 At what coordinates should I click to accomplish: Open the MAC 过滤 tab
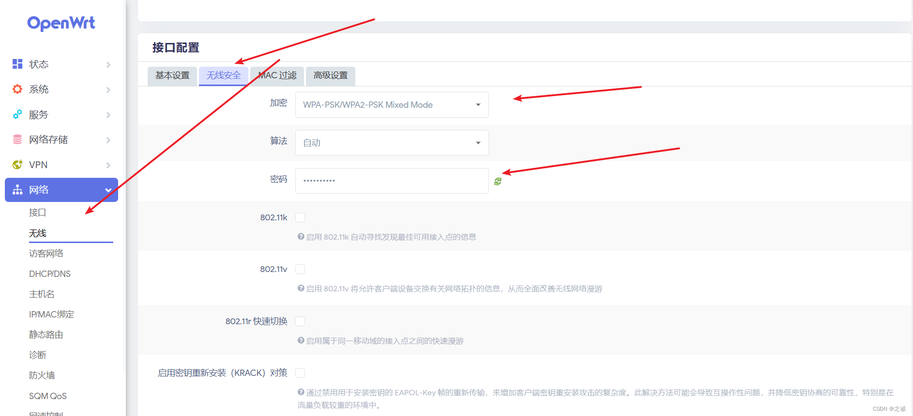click(x=277, y=76)
